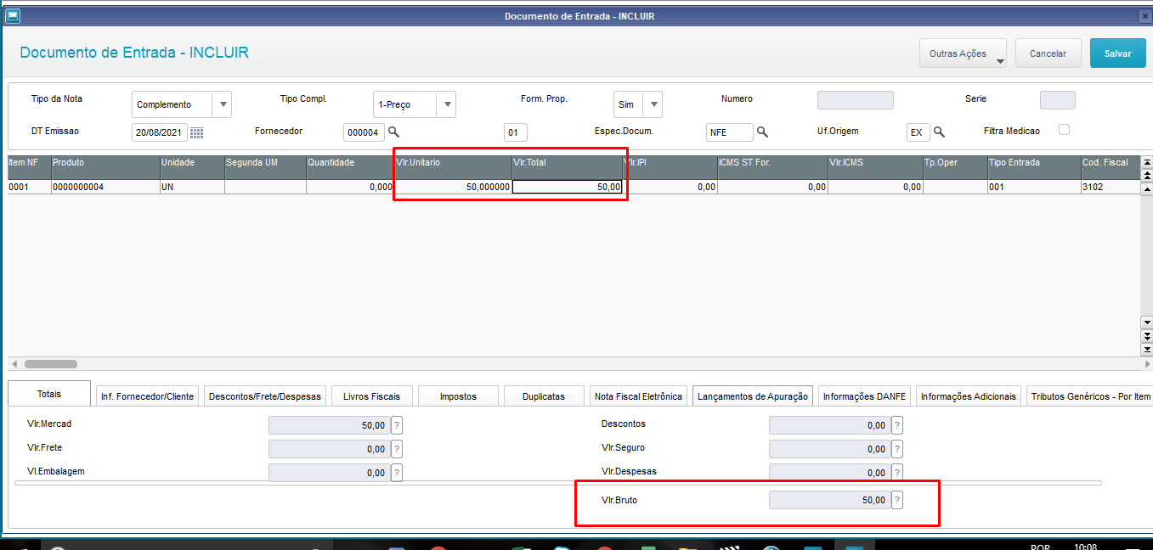Click the Cancelar button
1153x550 pixels.
1048,53
